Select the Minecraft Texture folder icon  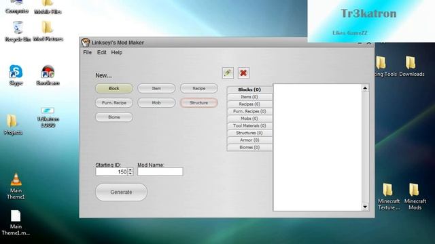(x=389, y=197)
